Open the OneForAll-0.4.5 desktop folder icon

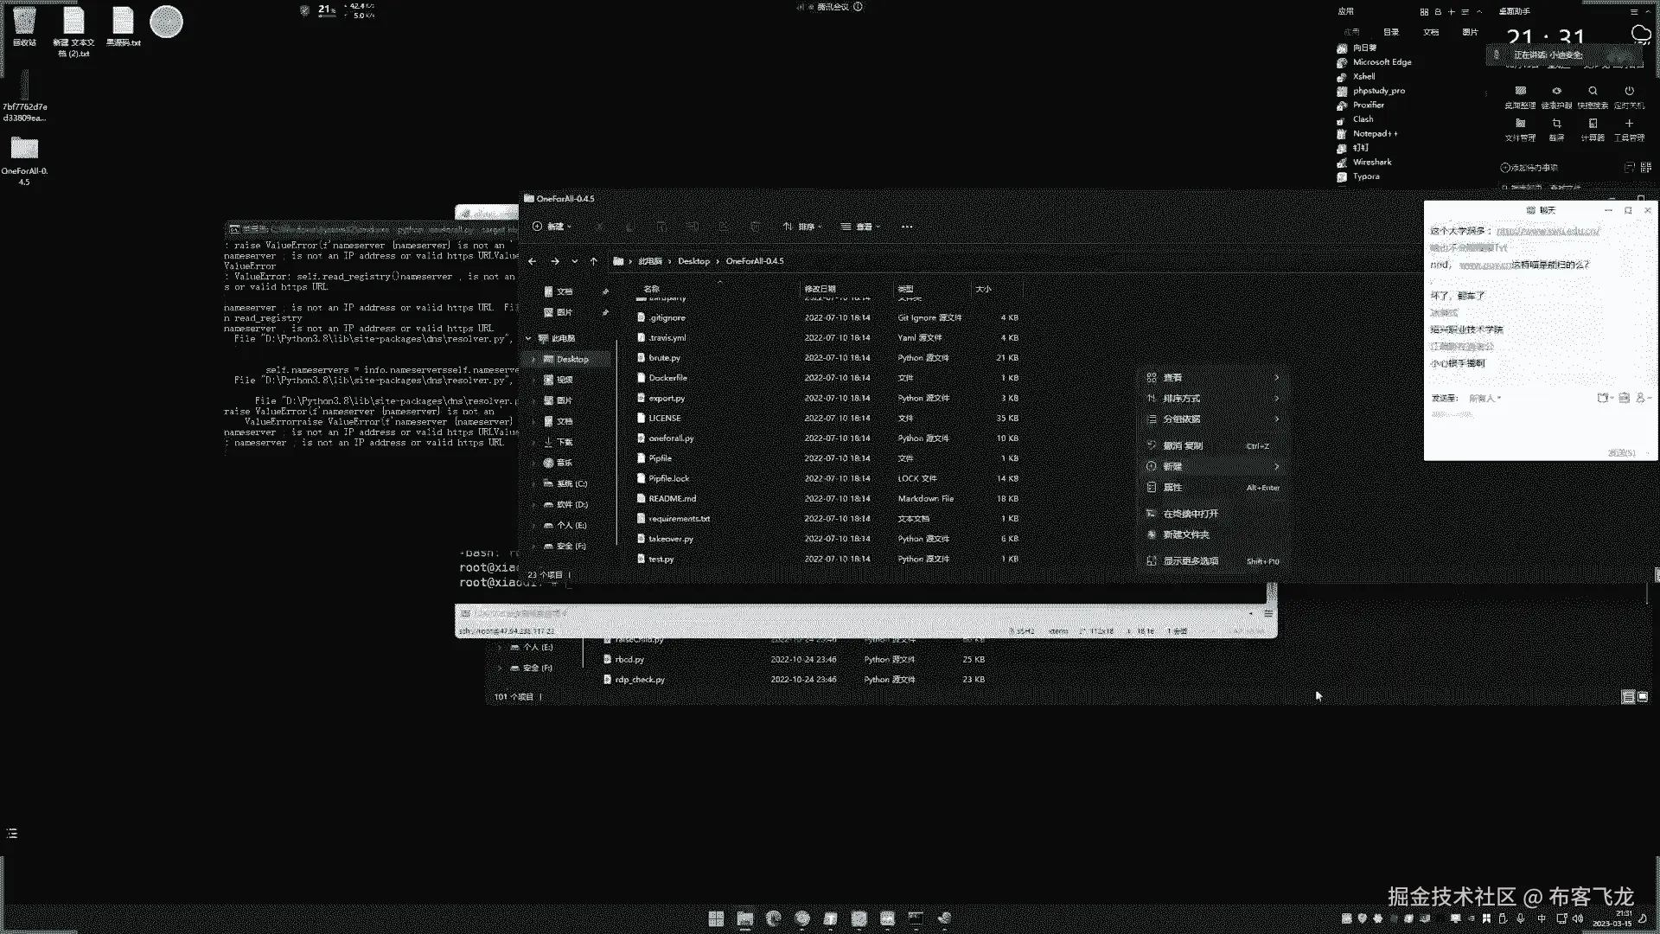pos(24,150)
